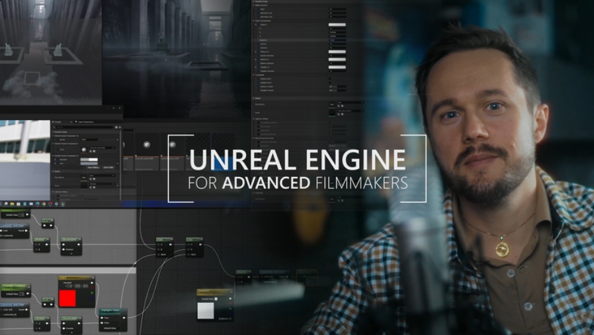This screenshot has height=335, width=594.
Task: Click the white preview in the scalar node
Action: [x=206, y=311]
